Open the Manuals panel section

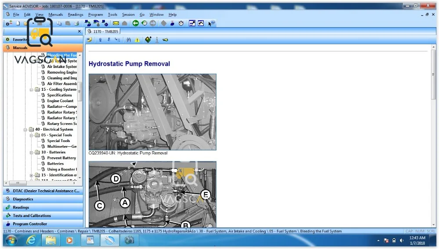[43, 47]
